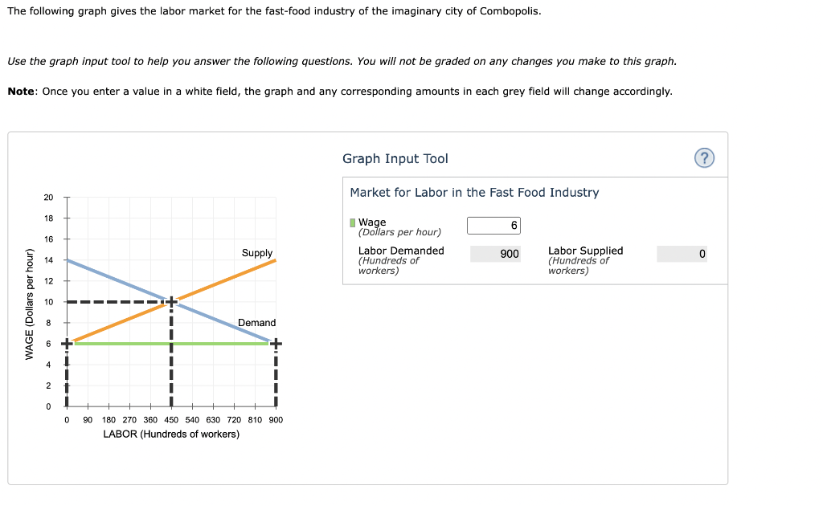
Task: Select the Labor Demanded grey field showing 900
Action: (x=495, y=254)
